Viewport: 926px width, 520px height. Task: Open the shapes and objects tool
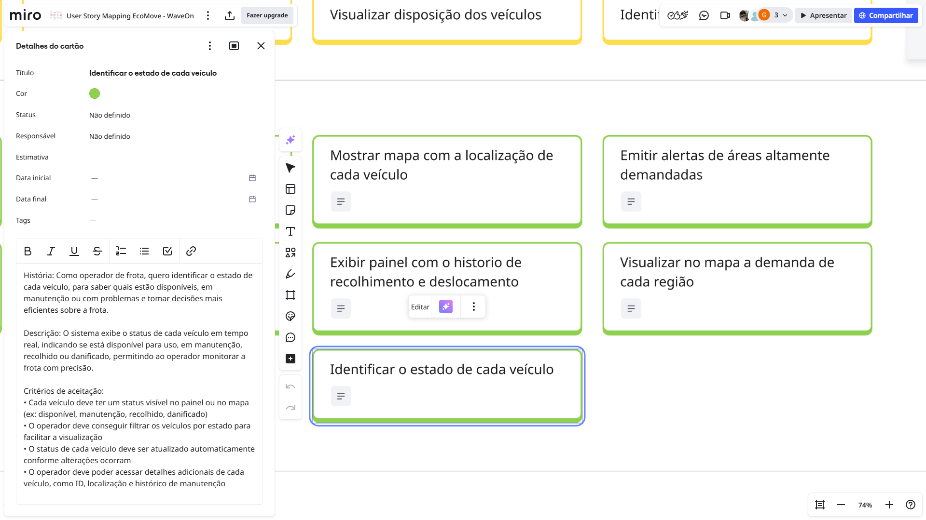[290, 253]
